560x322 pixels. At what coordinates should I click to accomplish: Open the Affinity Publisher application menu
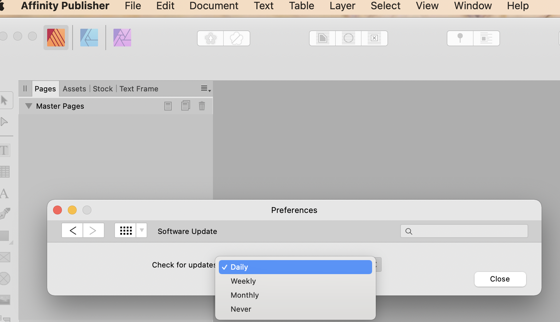pos(65,6)
